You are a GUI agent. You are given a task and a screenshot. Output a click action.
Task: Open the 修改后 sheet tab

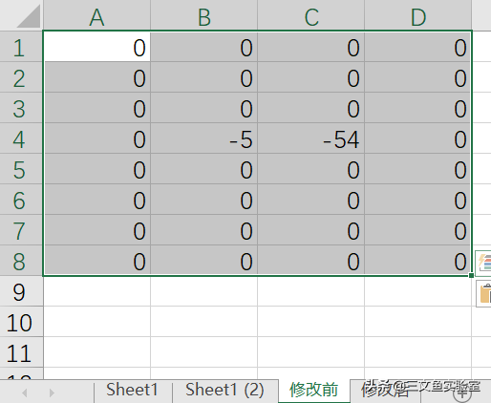pyautogui.click(x=385, y=391)
